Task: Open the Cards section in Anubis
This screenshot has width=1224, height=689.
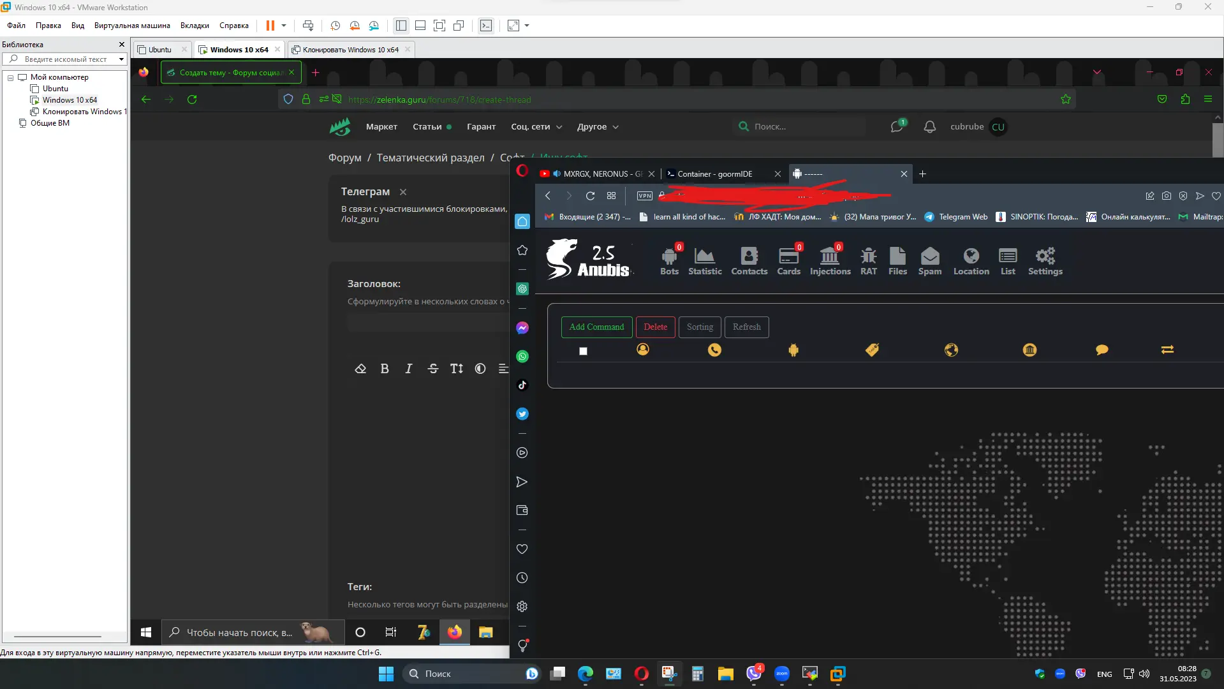Action: point(788,261)
